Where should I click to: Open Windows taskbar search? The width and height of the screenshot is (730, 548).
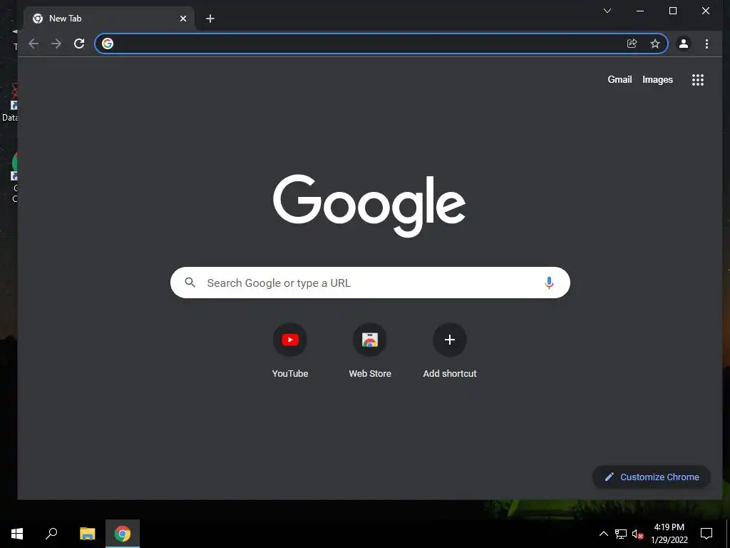(51, 534)
